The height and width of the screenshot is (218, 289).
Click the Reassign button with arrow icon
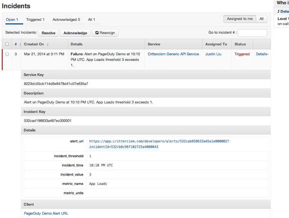tap(105, 33)
